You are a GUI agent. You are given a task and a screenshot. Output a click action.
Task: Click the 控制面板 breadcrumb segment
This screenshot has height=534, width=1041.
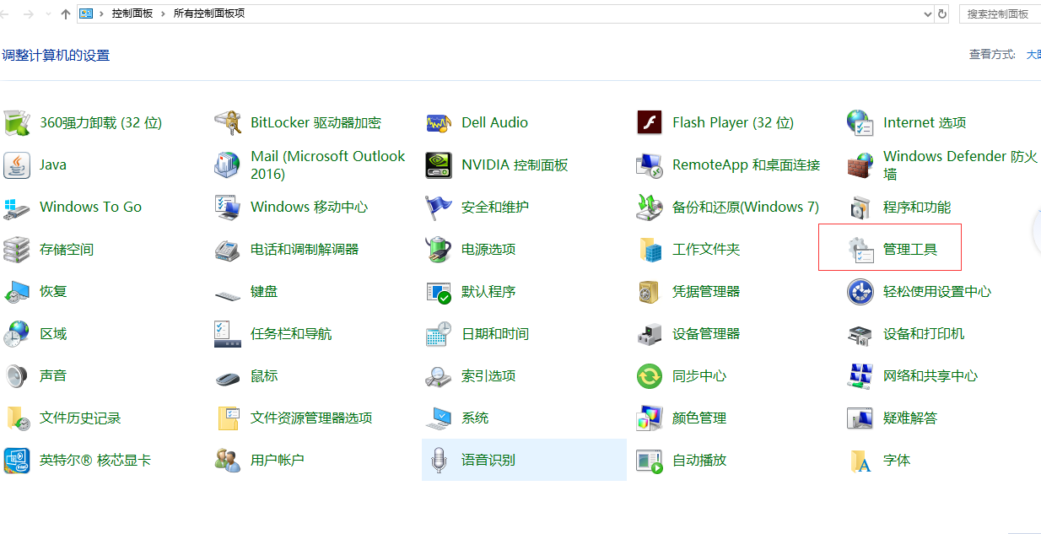132,13
